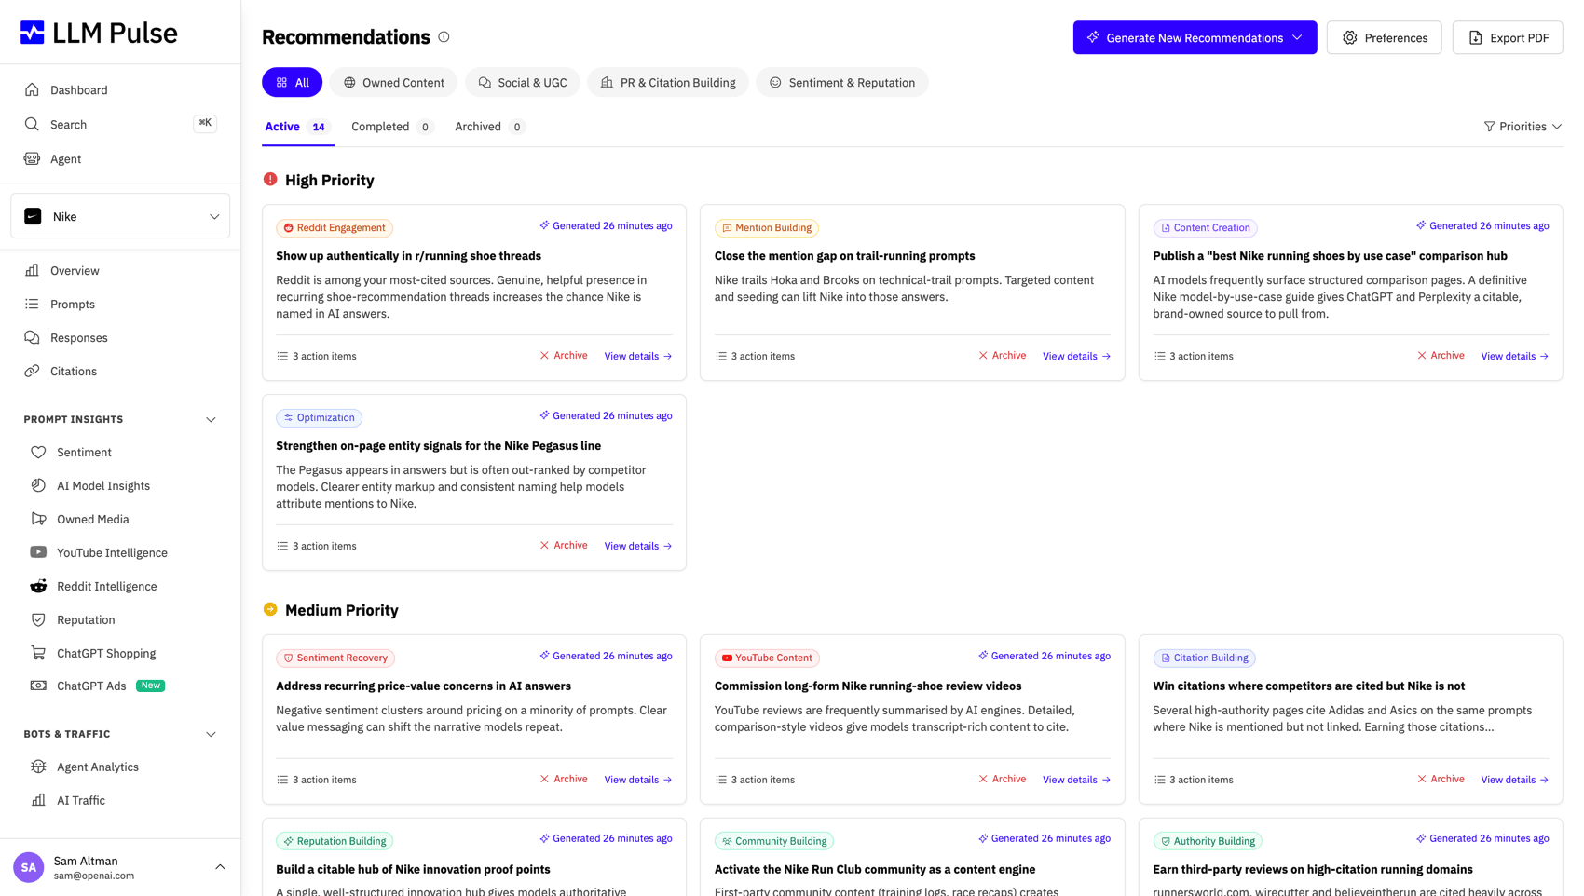Click the YouTube Content tag
This screenshot has height=896, width=1584.
tap(767, 658)
